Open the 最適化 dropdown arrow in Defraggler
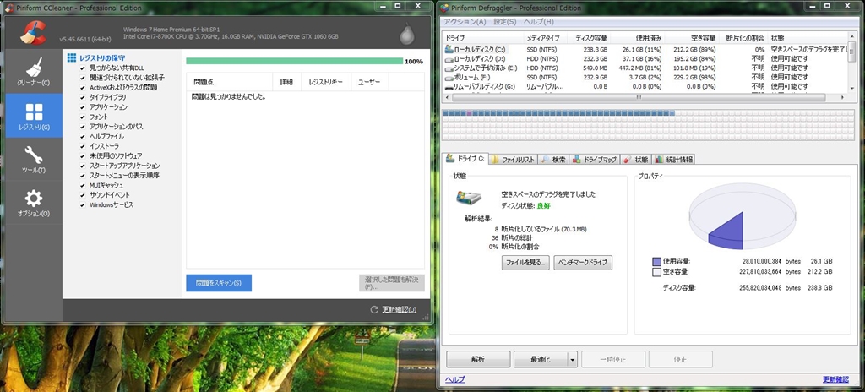This screenshot has height=392, width=865. tap(573, 359)
